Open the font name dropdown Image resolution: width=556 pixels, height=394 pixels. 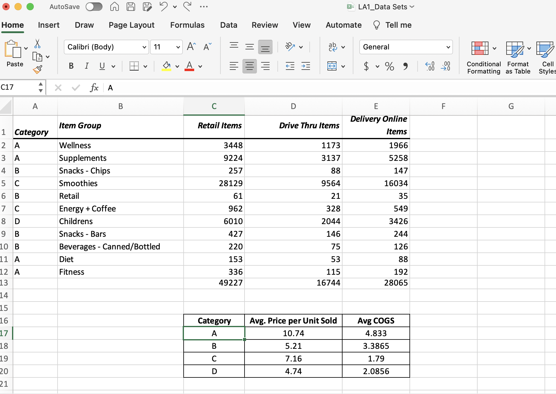point(144,47)
